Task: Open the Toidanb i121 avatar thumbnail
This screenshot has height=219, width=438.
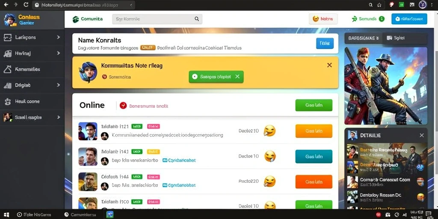Action: tap(88, 131)
